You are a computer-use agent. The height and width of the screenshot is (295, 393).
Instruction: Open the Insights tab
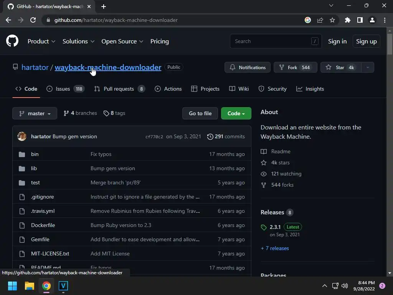[x=310, y=89]
